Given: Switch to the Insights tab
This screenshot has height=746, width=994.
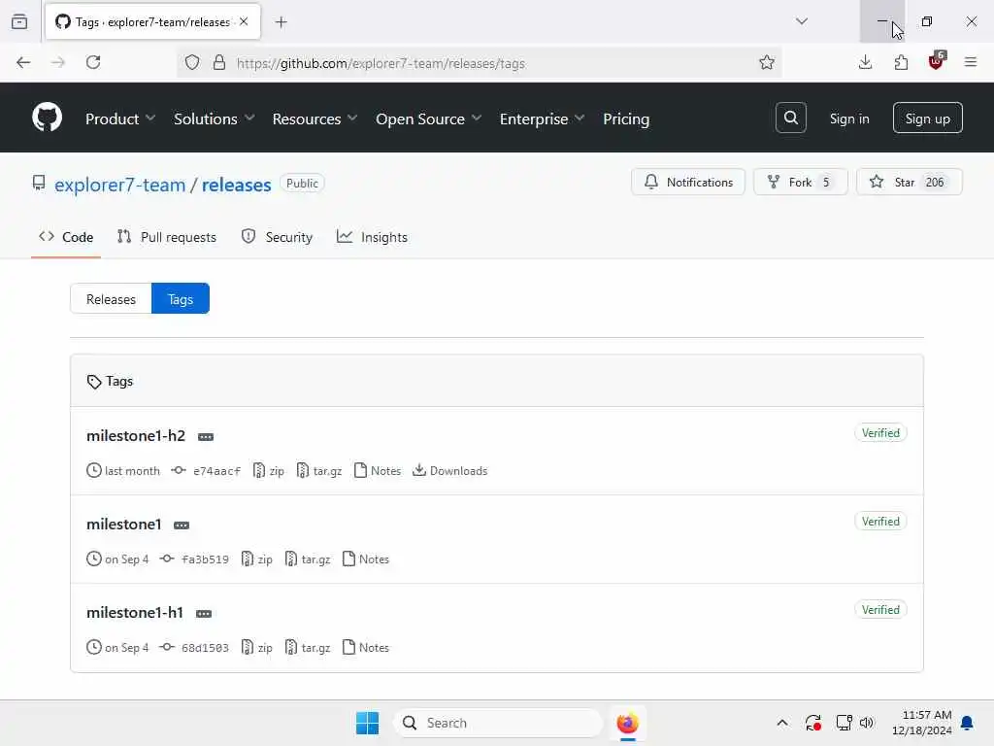Looking at the screenshot, I should coord(372,237).
